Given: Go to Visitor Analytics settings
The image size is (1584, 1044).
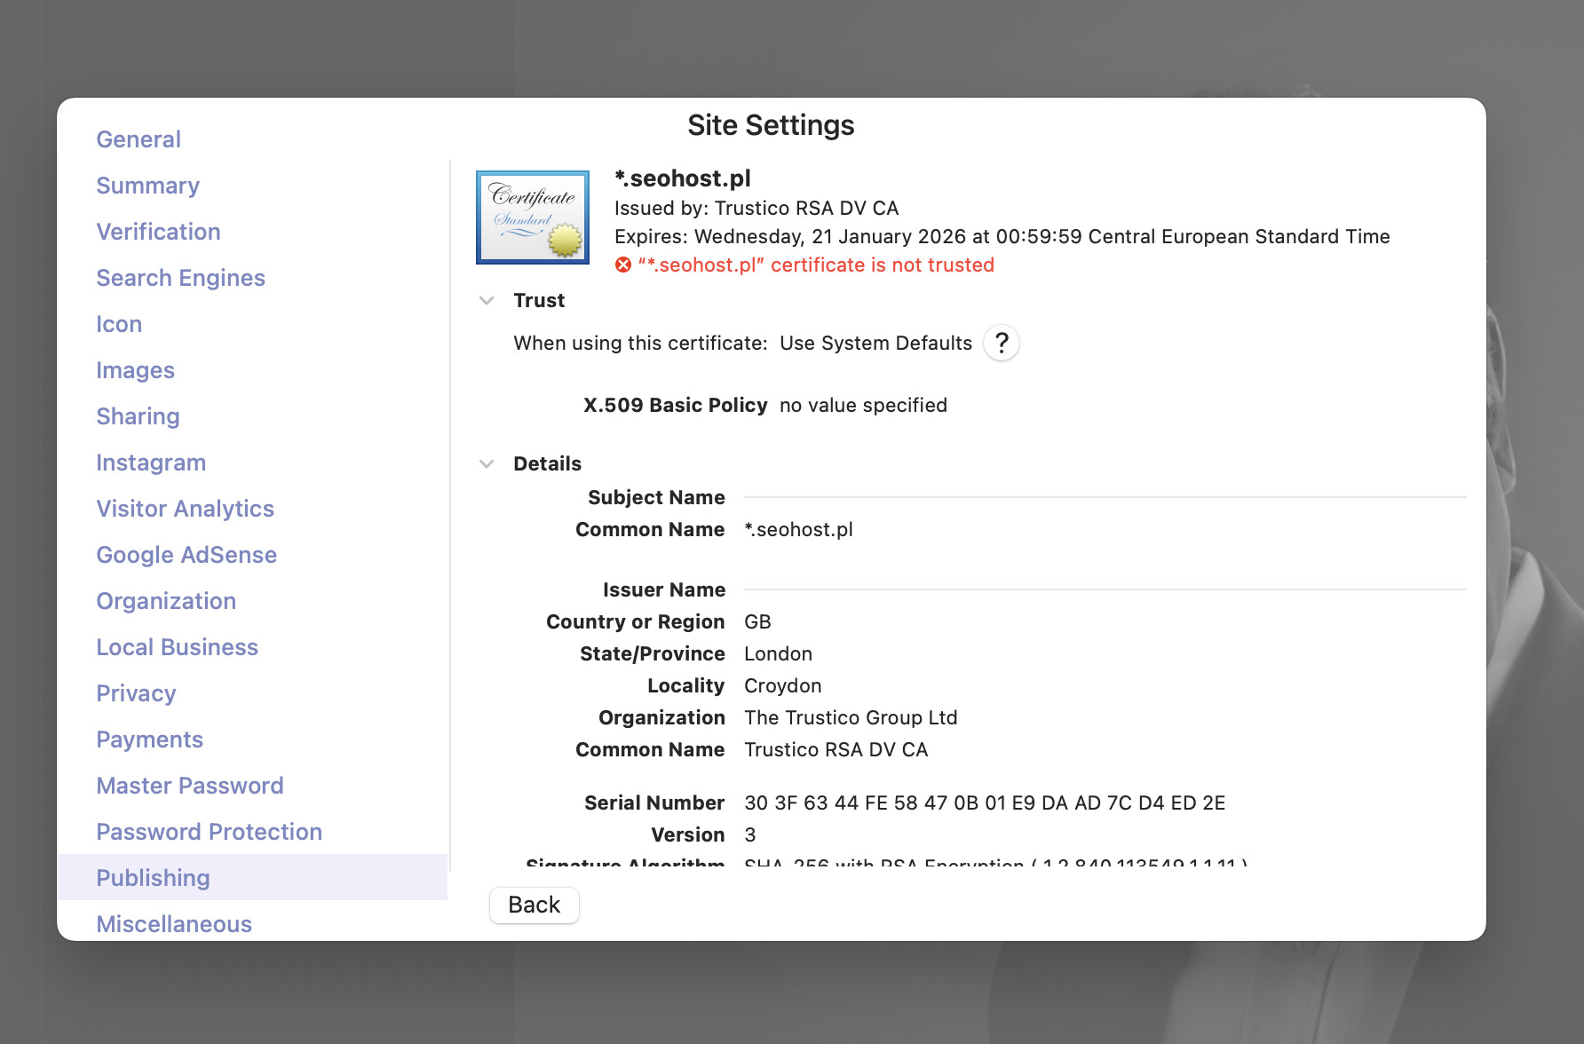Looking at the screenshot, I should (185, 509).
